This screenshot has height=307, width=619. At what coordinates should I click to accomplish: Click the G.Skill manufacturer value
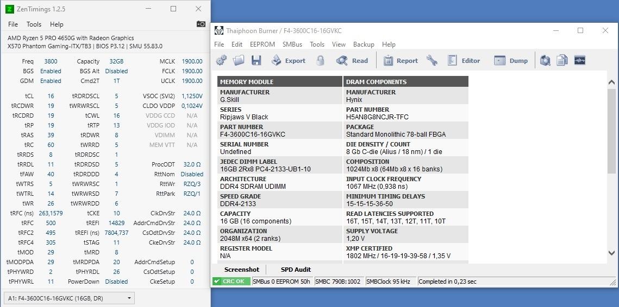(x=229, y=100)
